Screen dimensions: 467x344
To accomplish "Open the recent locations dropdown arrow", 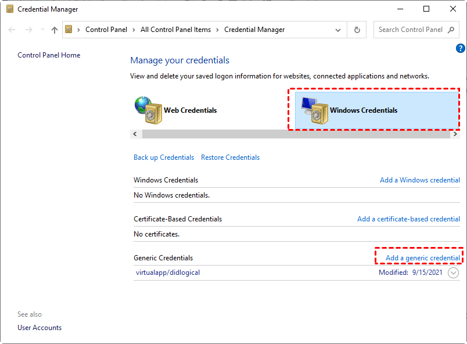I will pos(42,30).
